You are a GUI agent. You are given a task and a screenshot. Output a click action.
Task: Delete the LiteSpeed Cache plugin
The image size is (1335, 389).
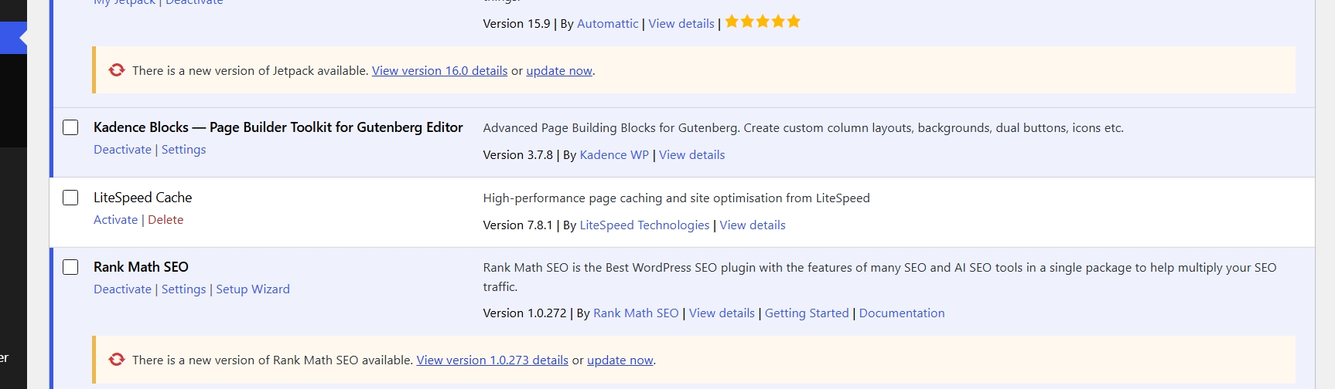click(x=166, y=220)
